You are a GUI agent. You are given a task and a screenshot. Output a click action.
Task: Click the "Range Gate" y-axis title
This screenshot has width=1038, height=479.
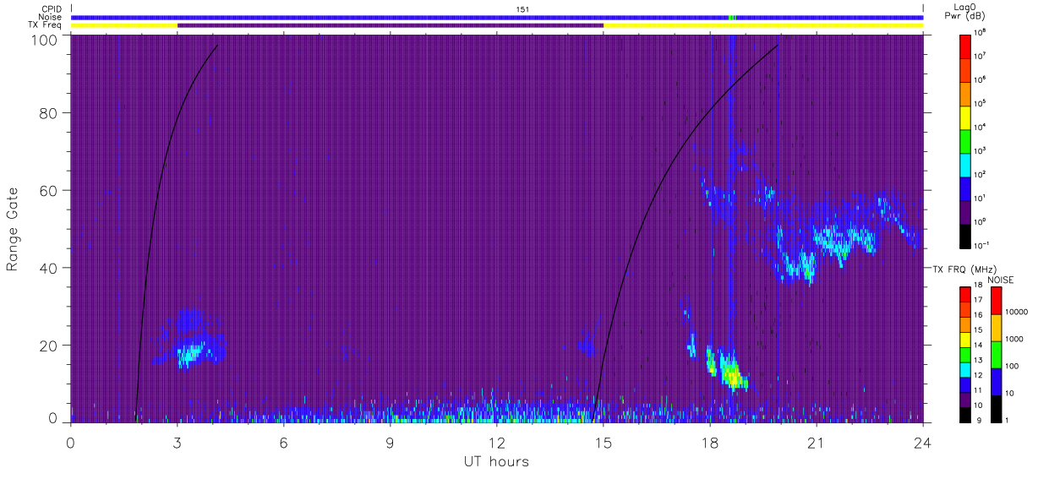[12, 229]
